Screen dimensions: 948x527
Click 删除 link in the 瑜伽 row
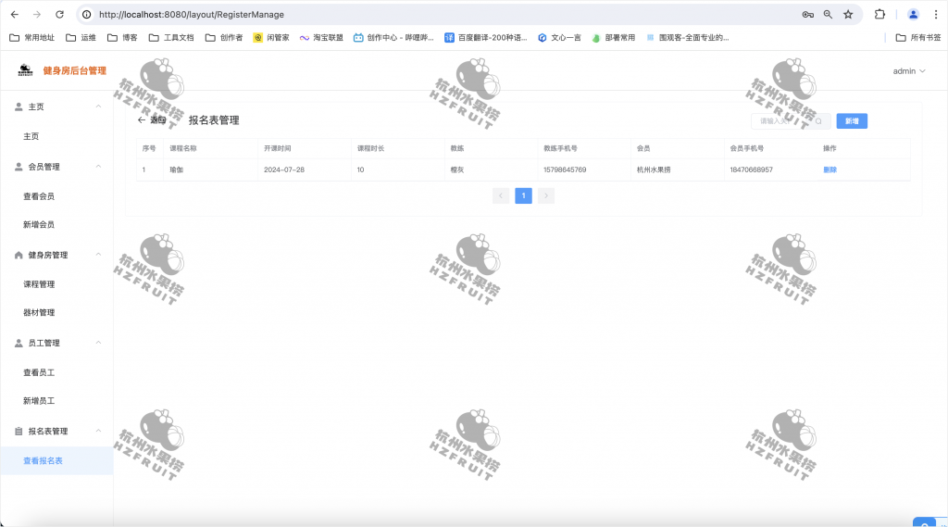pyautogui.click(x=829, y=169)
